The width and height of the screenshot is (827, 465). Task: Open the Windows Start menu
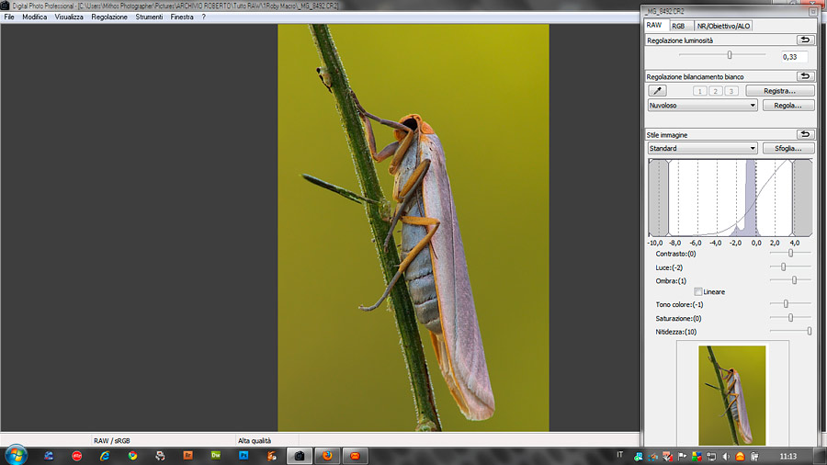[x=16, y=455]
